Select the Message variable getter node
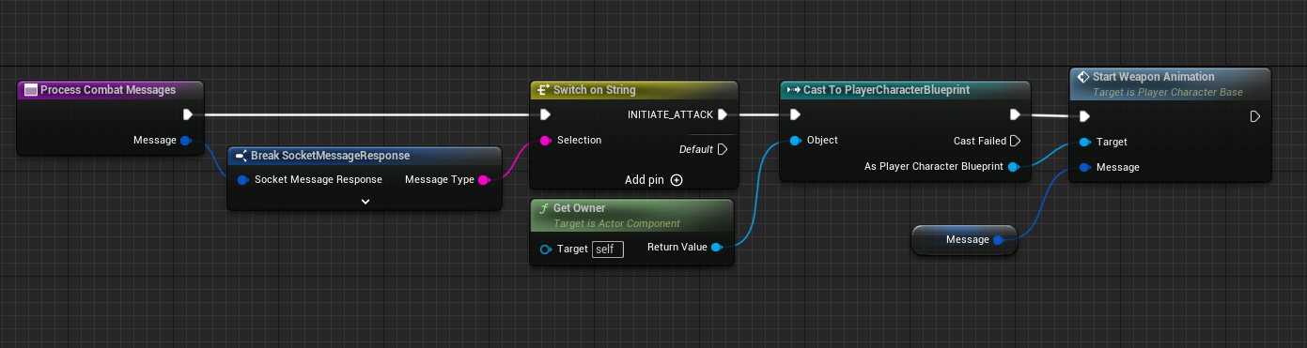Screen dimensions: 1307x348 tap(965, 240)
